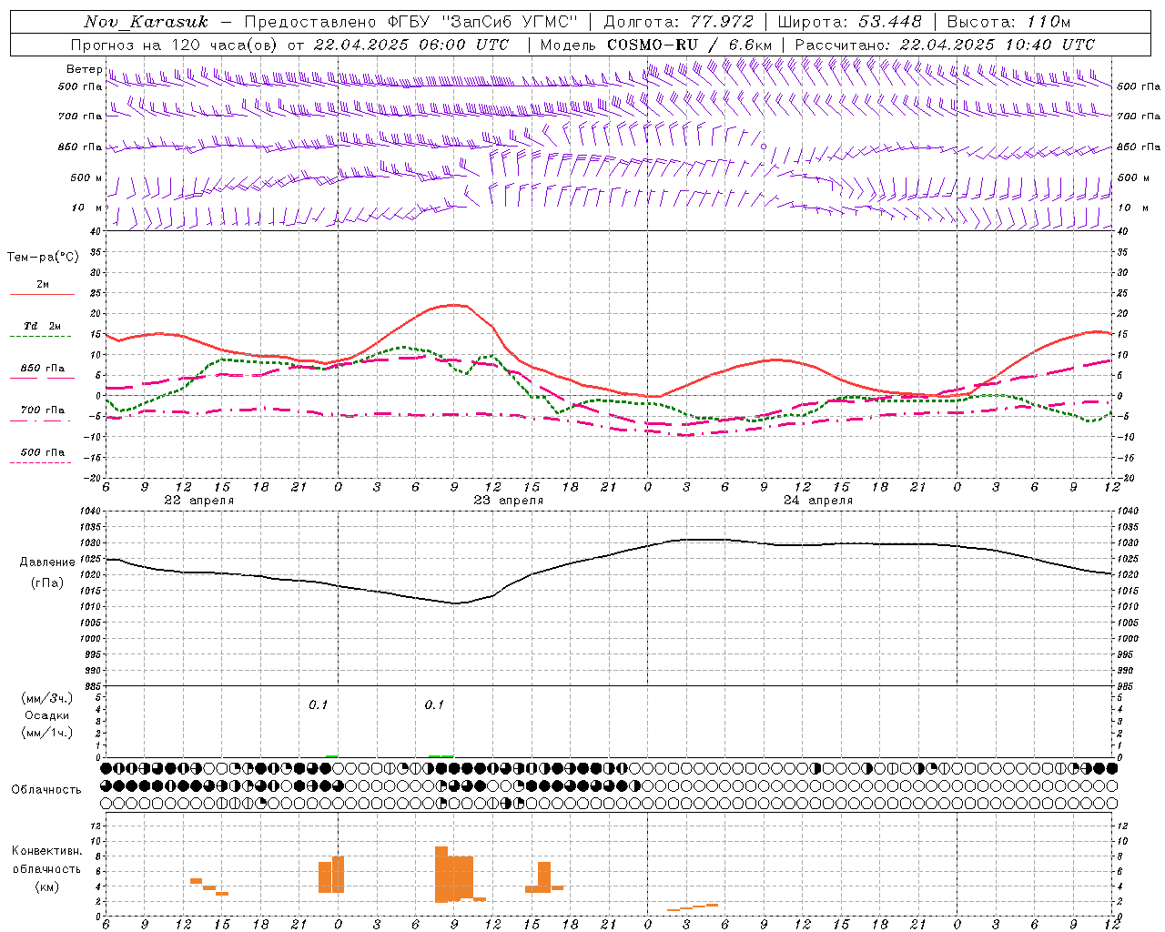Click the Осадки precipitation label
The width and height of the screenshot is (1165, 932).
click(46, 715)
